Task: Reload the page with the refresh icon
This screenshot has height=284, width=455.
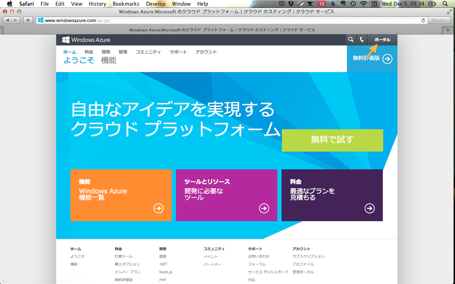Action: [x=423, y=20]
